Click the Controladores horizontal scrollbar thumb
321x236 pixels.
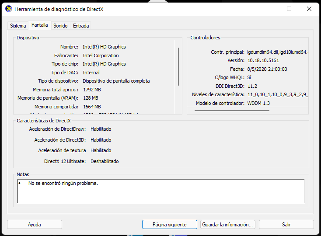pyautogui.click(x=232, y=111)
